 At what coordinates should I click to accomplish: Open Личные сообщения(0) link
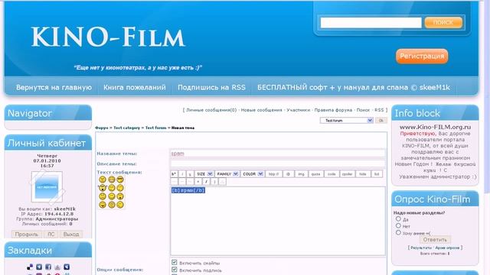(211, 110)
